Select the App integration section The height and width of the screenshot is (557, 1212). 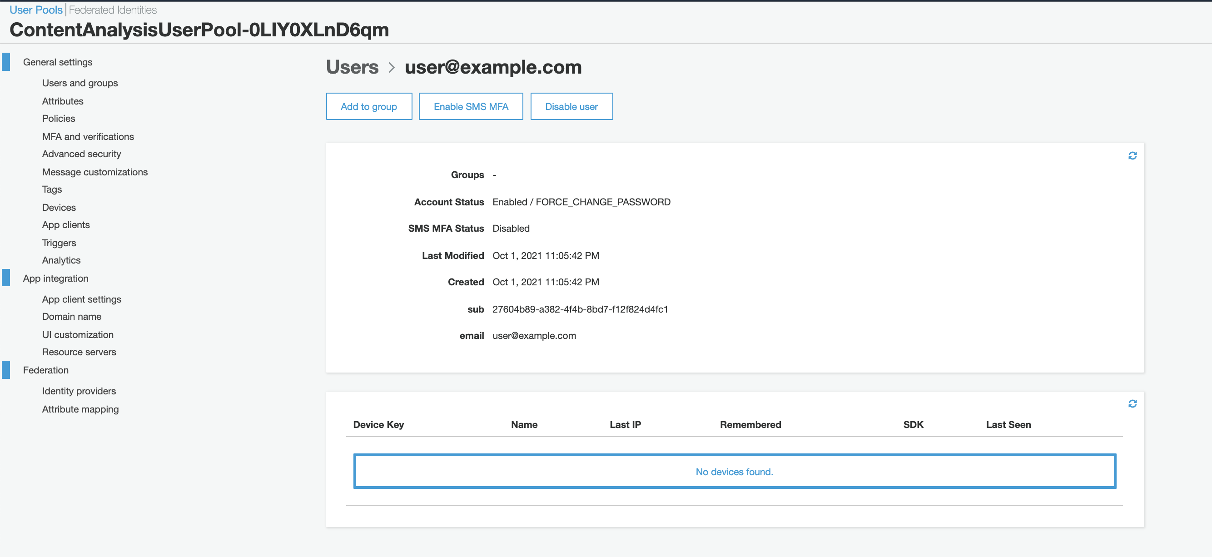55,278
